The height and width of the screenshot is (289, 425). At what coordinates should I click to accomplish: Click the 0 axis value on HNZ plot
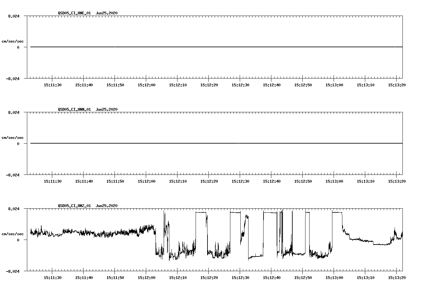[x=18, y=240]
